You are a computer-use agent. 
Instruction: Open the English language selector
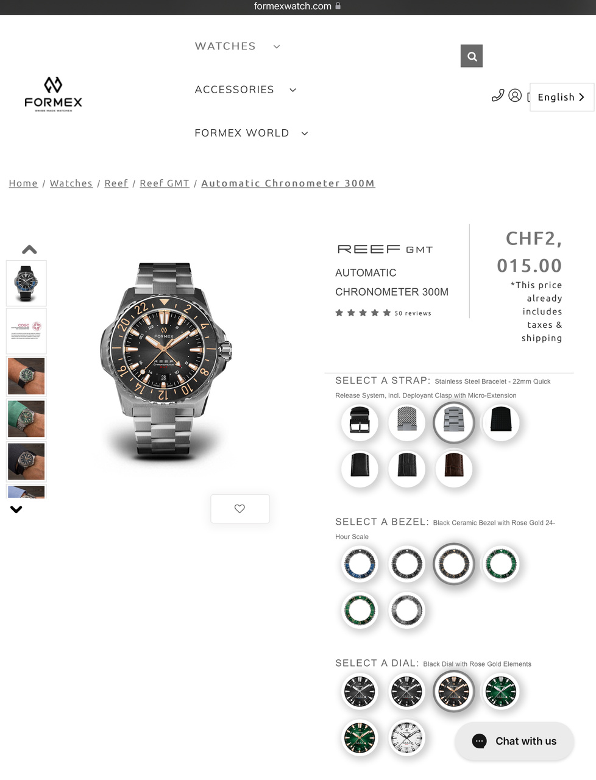point(562,97)
